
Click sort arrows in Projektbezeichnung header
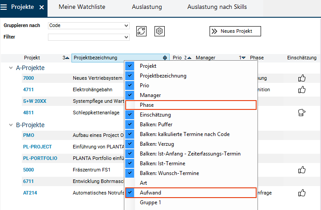[x=165, y=58]
